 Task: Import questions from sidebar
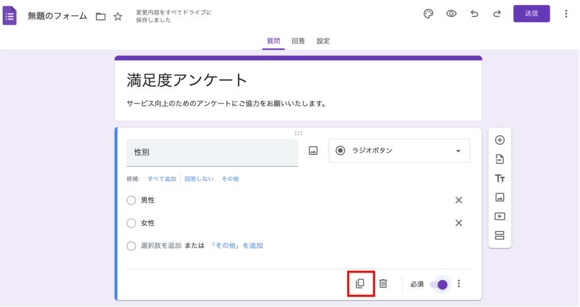[500, 159]
